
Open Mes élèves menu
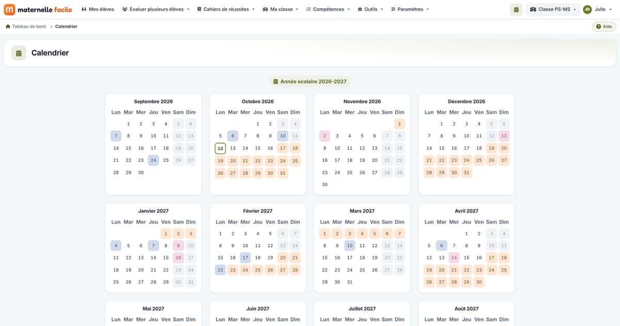pyautogui.click(x=98, y=9)
